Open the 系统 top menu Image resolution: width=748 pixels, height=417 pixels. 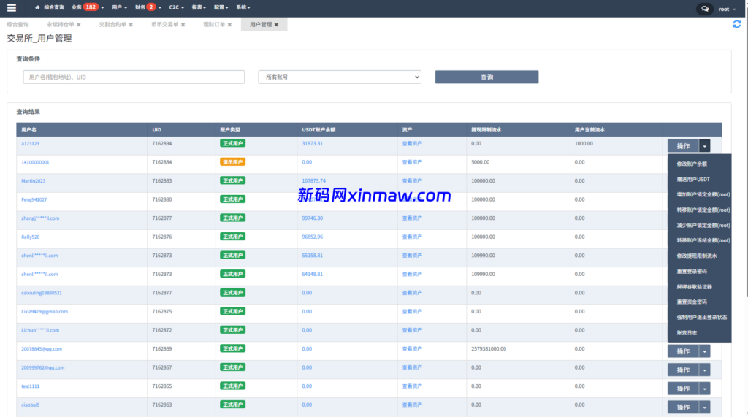243,7
